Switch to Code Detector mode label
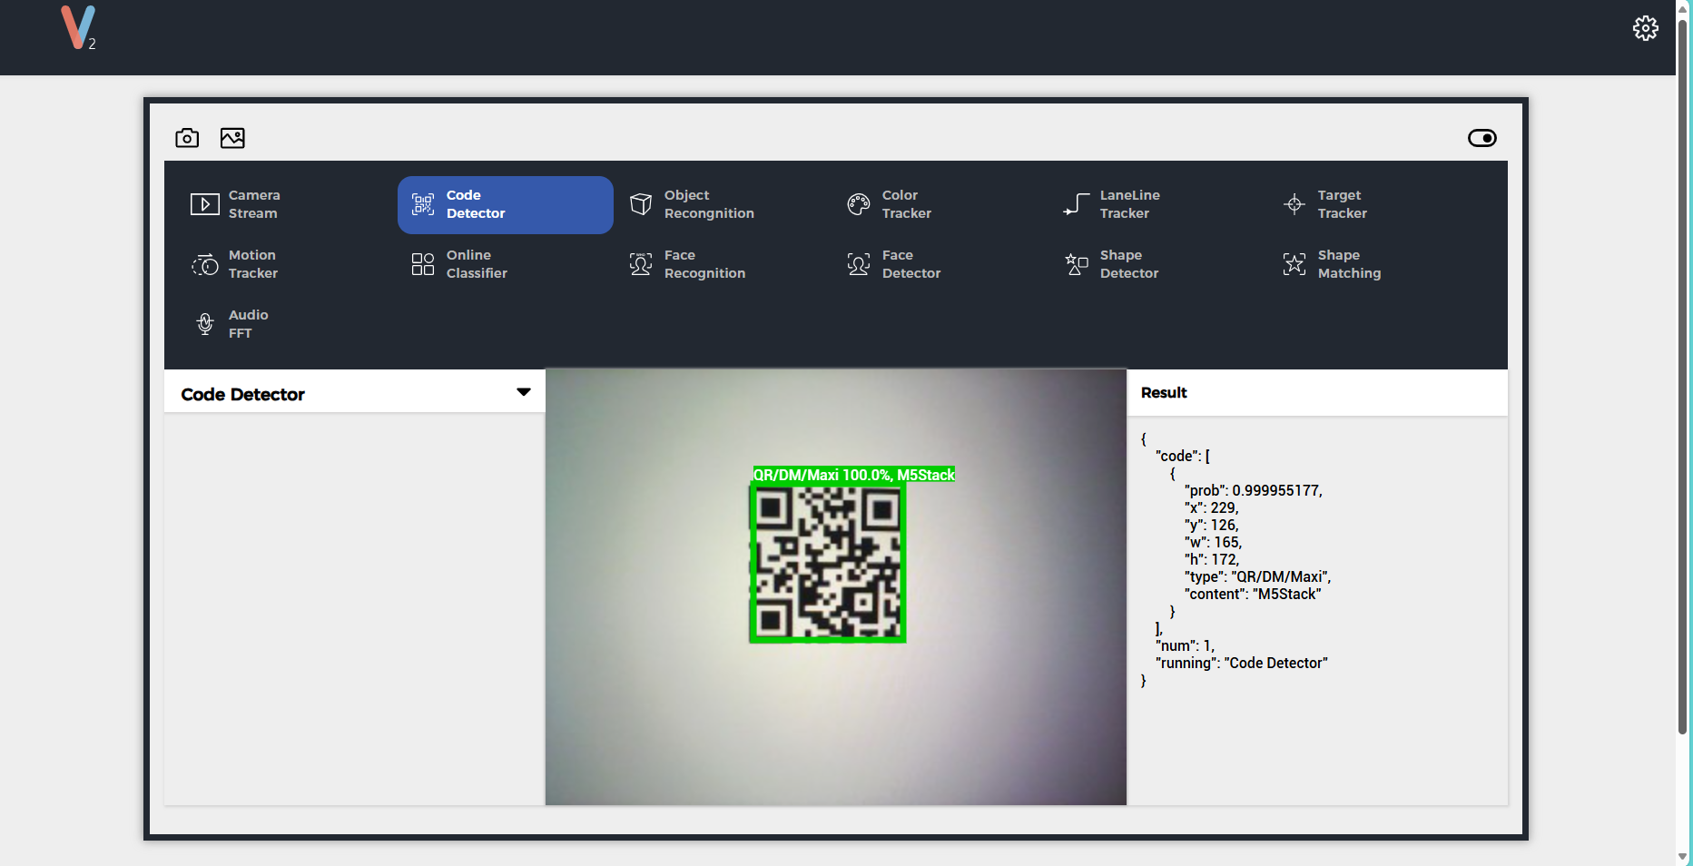This screenshot has height=866, width=1693. pos(476,204)
